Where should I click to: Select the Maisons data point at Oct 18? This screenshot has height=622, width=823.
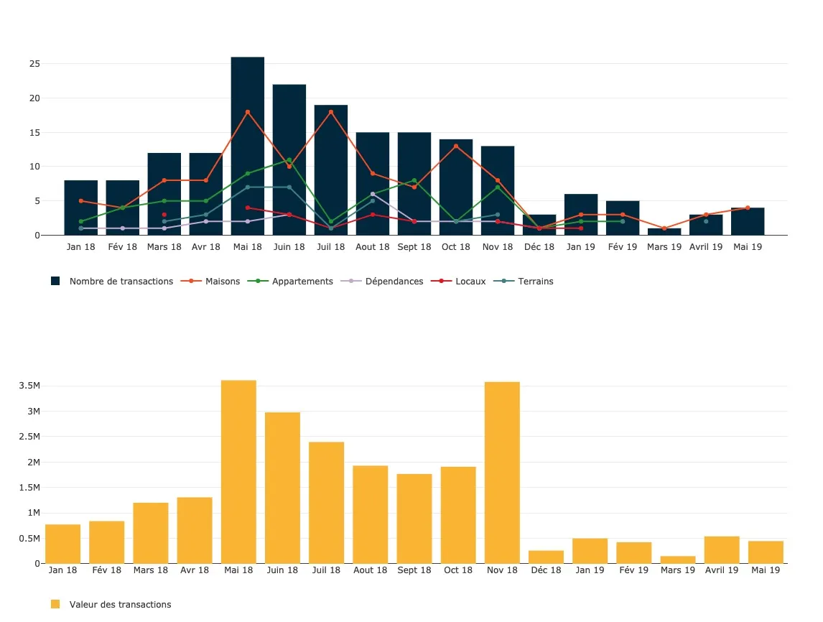[x=456, y=146]
